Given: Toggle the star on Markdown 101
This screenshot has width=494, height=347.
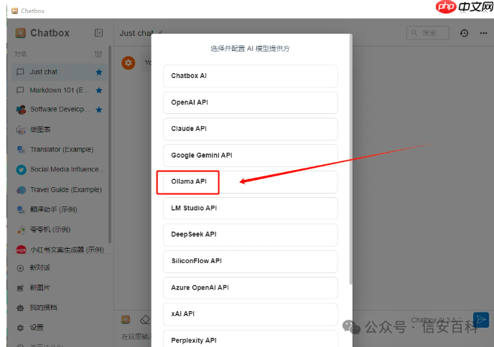Looking at the screenshot, I should tap(99, 90).
